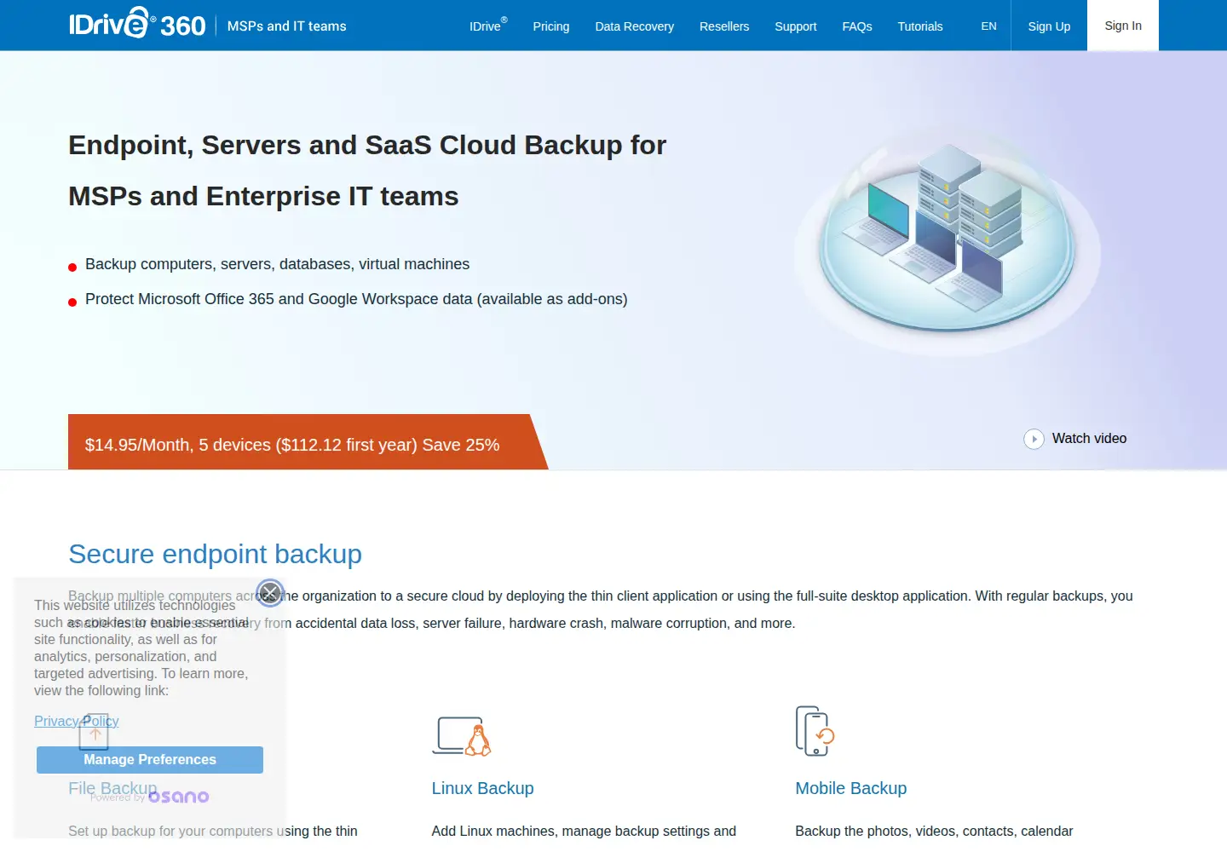Open the Resellers page
Viewport: 1227px width, 852px height.
pyautogui.click(x=724, y=26)
